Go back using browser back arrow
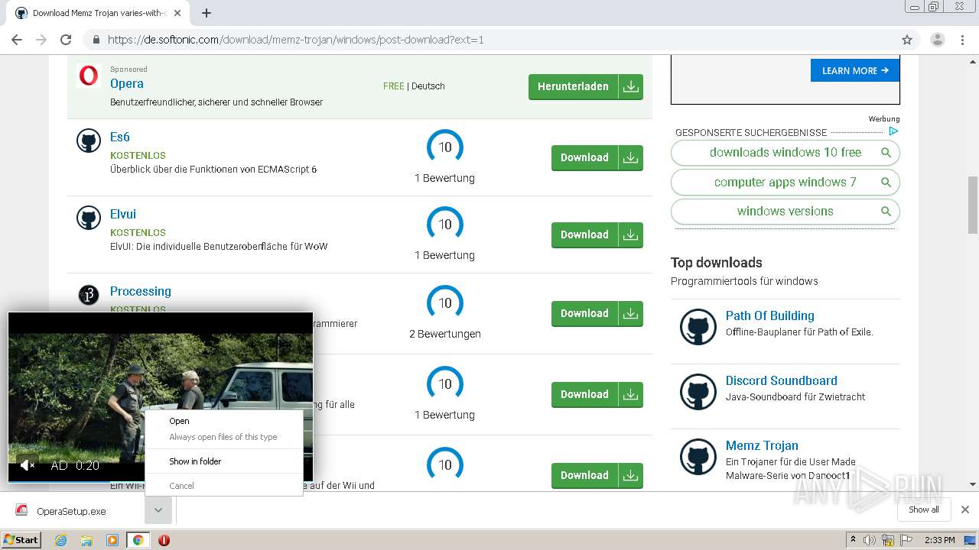Image resolution: width=979 pixels, height=550 pixels. point(17,40)
